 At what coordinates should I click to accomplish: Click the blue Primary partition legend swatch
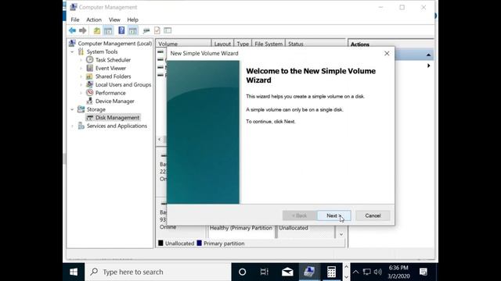tap(200, 243)
